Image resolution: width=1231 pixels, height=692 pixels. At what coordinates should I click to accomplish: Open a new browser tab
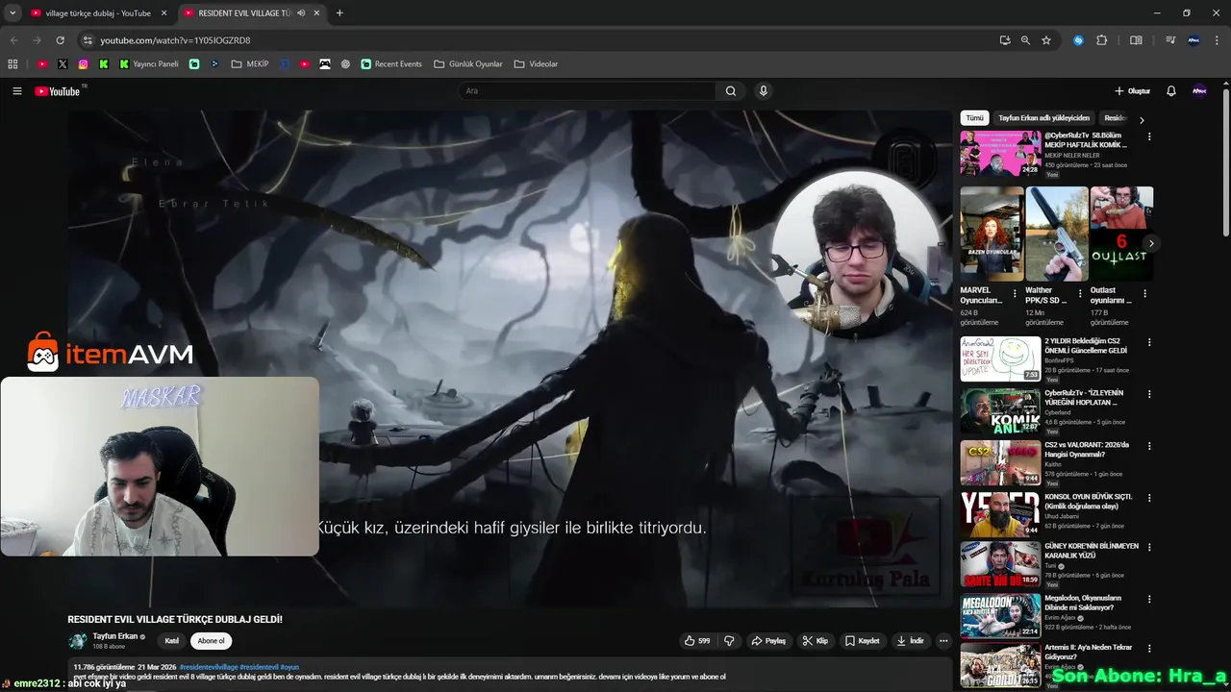(339, 13)
